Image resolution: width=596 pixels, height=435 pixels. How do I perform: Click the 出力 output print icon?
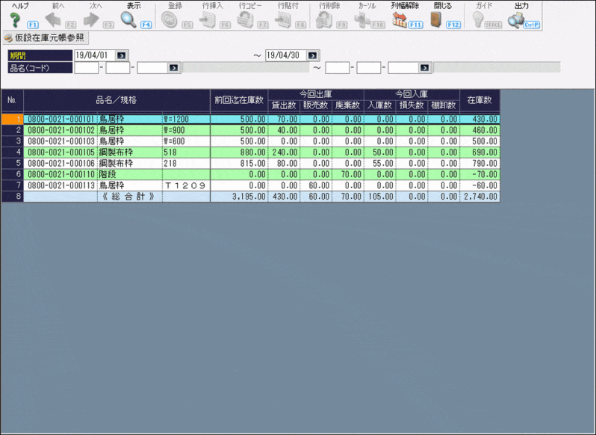[x=516, y=19]
